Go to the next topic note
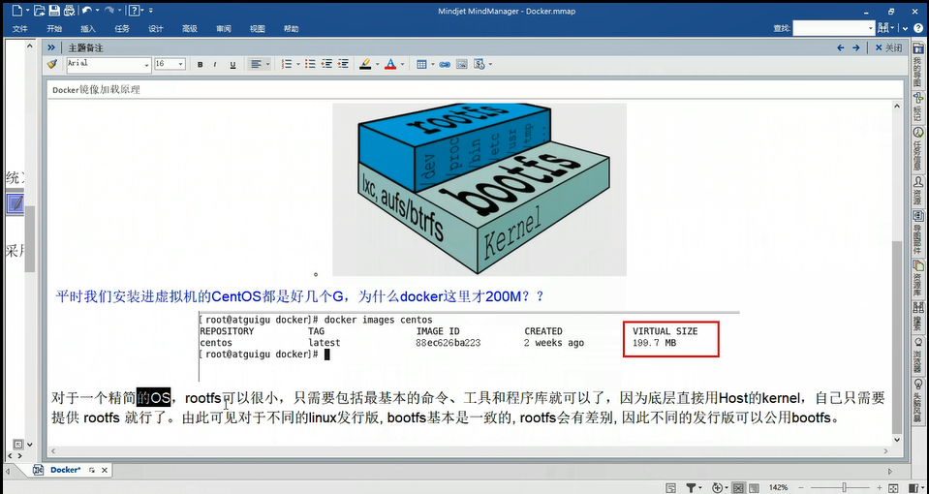This screenshot has width=929, height=494. click(856, 48)
